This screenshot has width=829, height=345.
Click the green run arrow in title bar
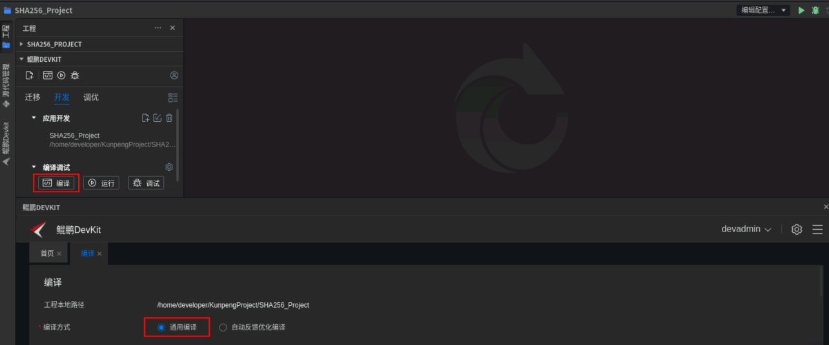[x=801, y=10]
